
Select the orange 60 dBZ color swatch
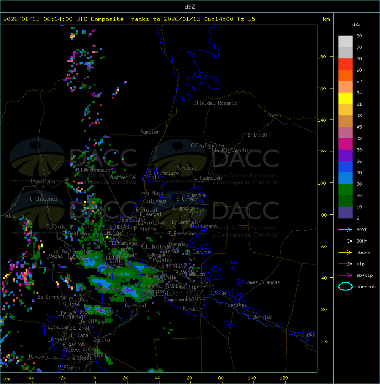click(x=345, y=76)
